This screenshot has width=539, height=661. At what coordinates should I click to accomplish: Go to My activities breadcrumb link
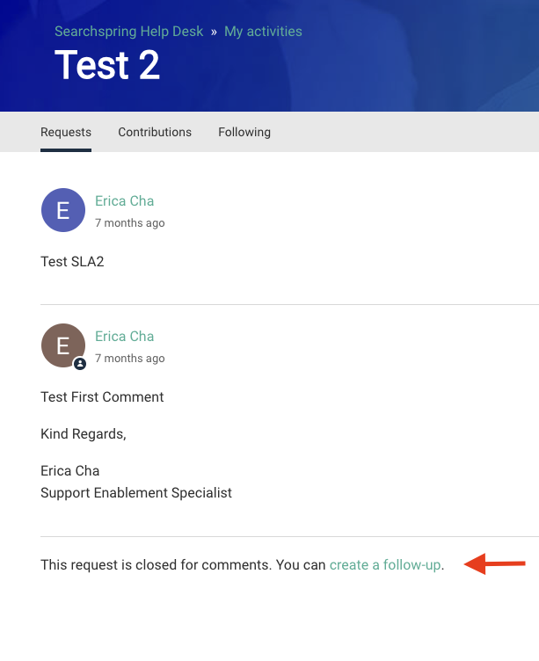point(263,32)
